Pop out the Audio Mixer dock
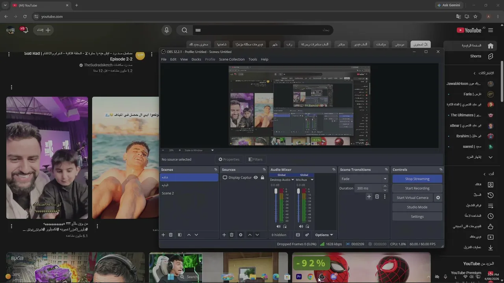This screenshot has width=504, height=283. coord(334,169)
